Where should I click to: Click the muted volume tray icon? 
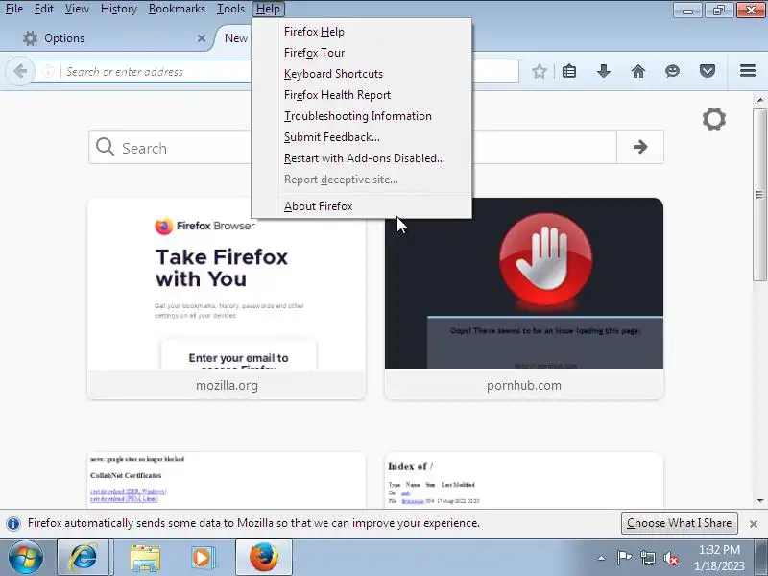click(670, 558)
